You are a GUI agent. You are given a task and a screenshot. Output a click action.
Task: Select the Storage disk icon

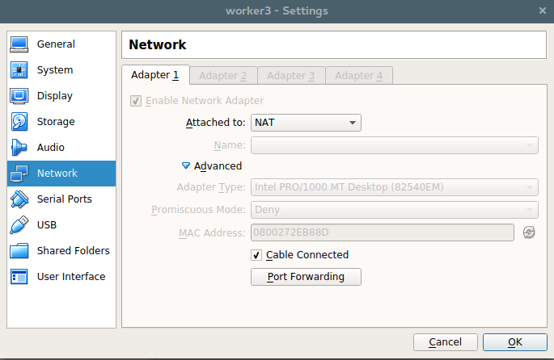tap(19, 121)
